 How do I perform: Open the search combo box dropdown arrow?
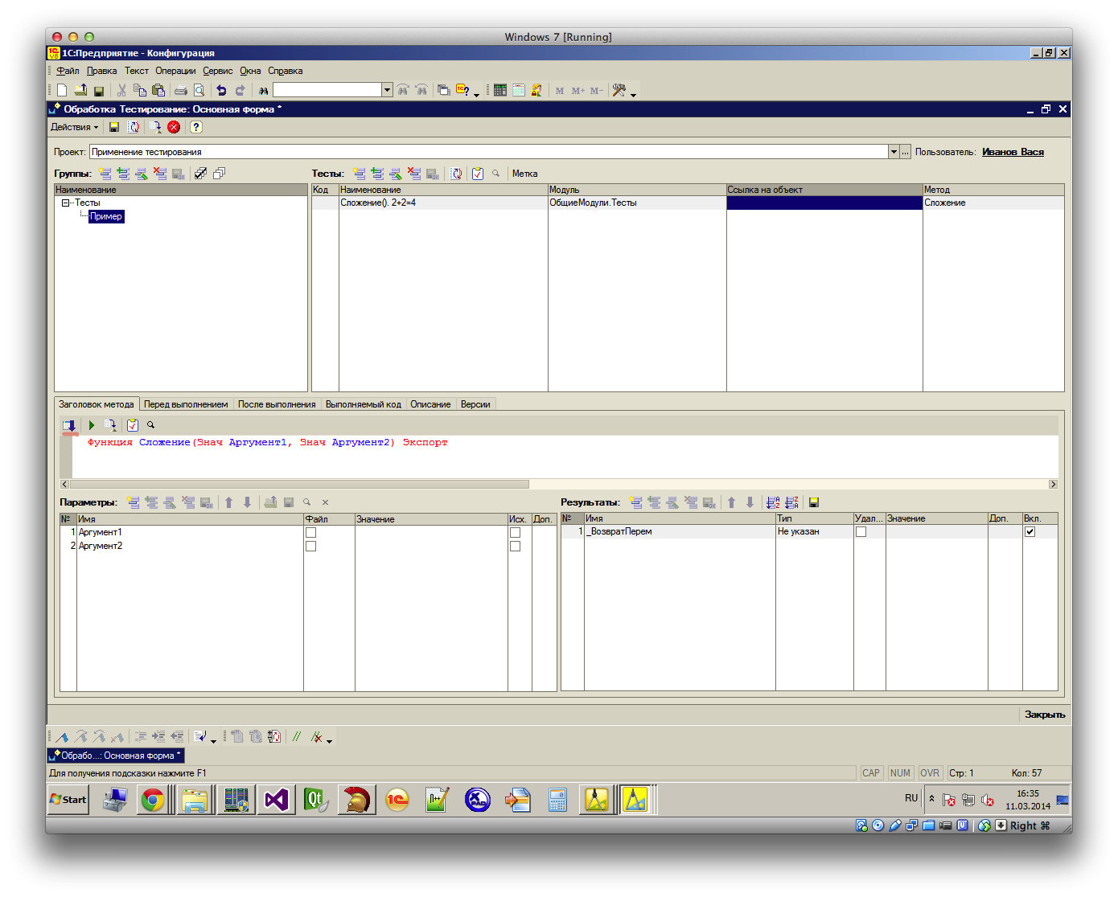tap(387, 90)
